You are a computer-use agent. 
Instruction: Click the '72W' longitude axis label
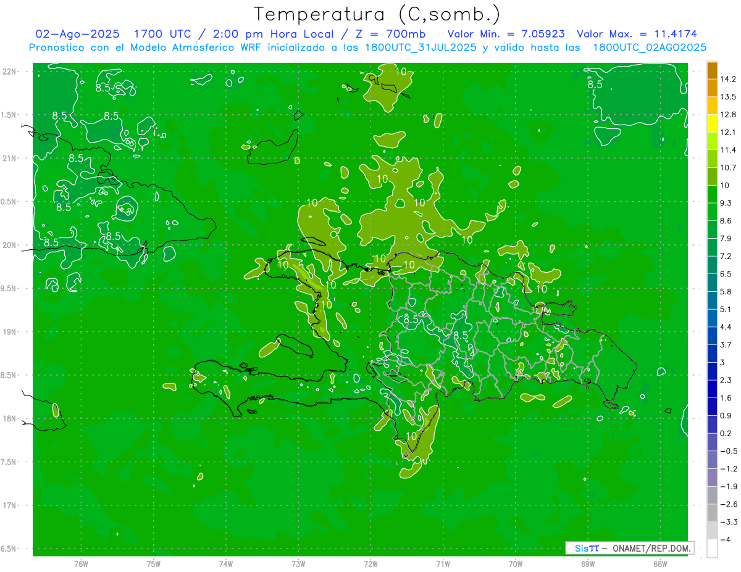(371, 563)
